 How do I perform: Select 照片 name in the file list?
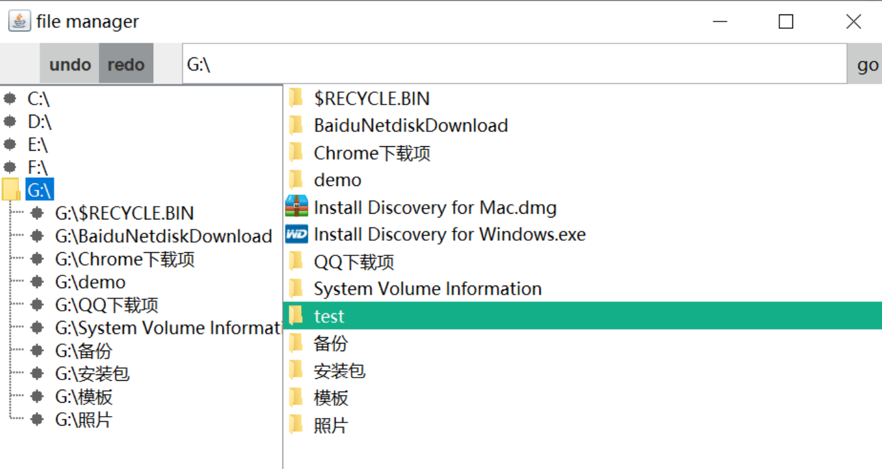(331, 426)
